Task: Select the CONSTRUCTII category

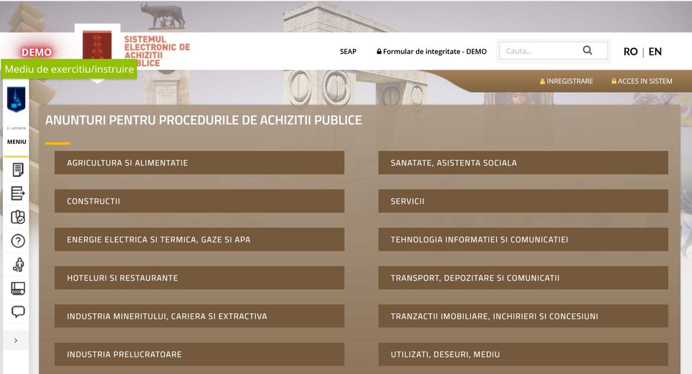Action: (199, 201)
